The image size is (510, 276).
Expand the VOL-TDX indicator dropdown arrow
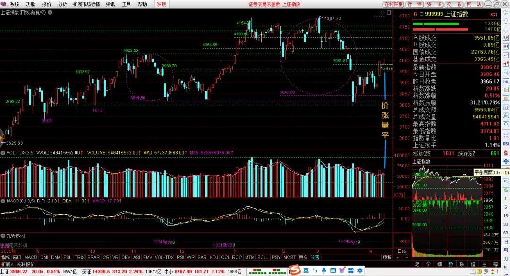3,153
